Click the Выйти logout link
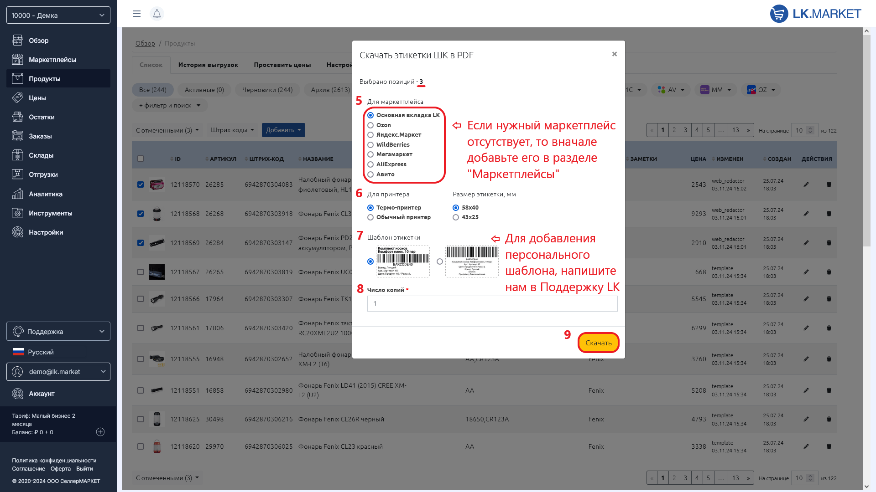This screenshot has height=492, width=876. click(x=84, y=469)
